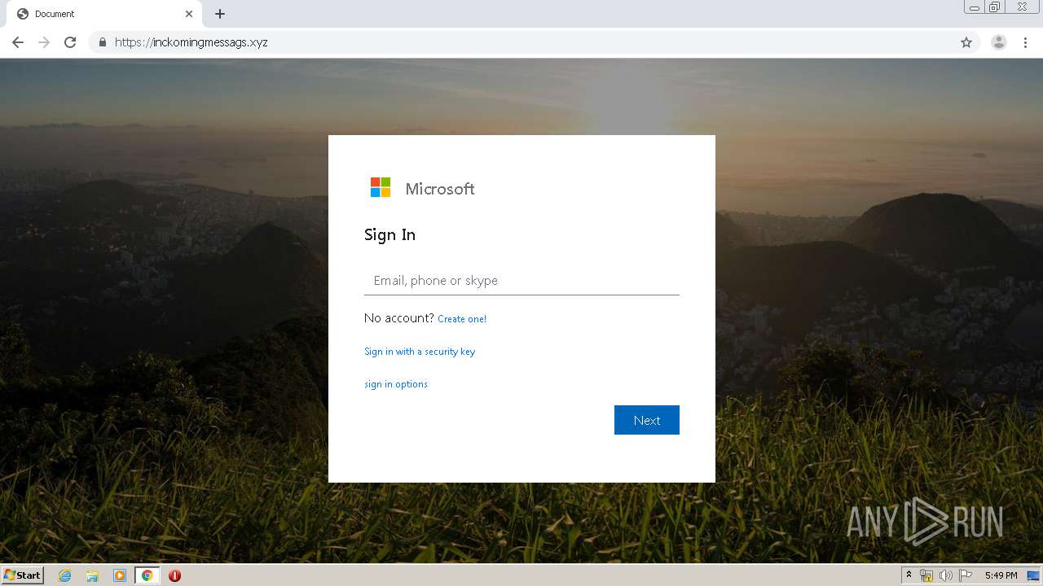Open the sign in options link
The image size is (1043, 586).
pos(396,384)
